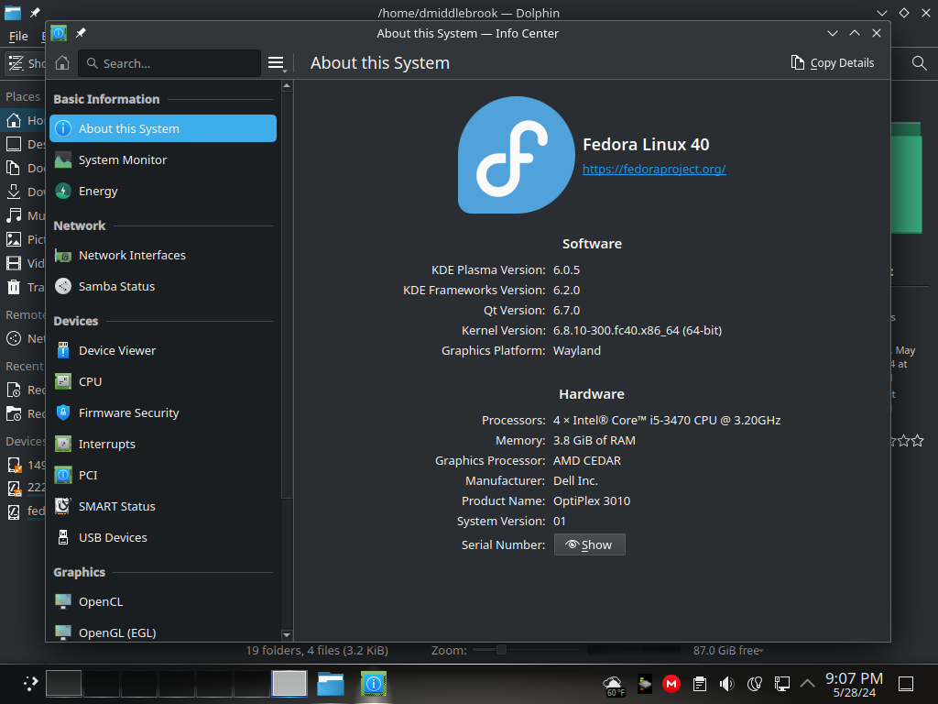
Task: Open the red MEGA tray icon
Action: point(671,684)
